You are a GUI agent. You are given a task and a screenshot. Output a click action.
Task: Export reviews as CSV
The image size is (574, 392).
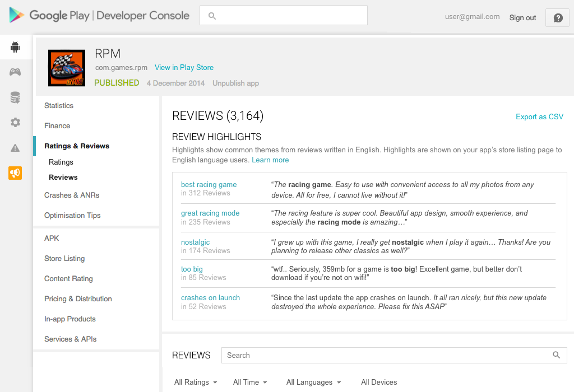point(539,116)
